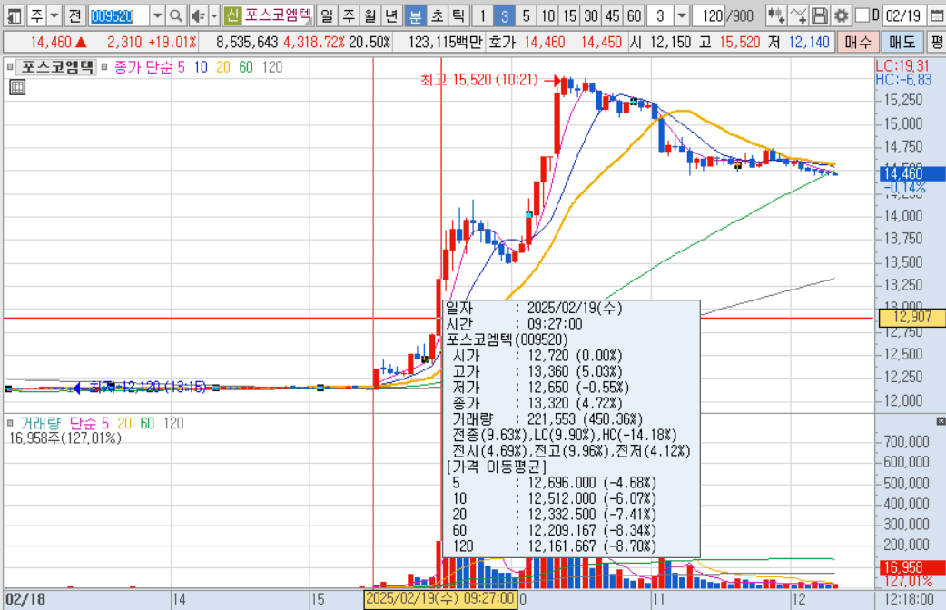The height and width of the screenshot is (610, 946).
Task: Click the 종가 단순 moving average label
Action: pyautogui.click(x=143, y=67)
